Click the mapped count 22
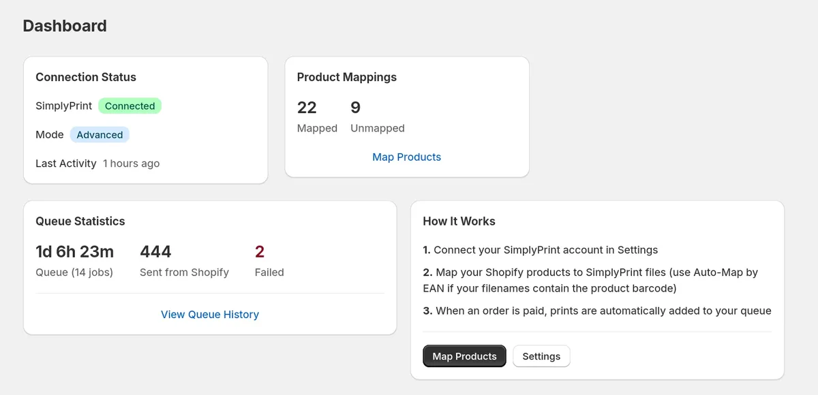This screenshot has height=395, width=818. (x=307, y=108)
